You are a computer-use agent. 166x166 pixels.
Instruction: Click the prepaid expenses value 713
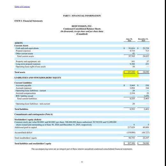tap(147, 51)
